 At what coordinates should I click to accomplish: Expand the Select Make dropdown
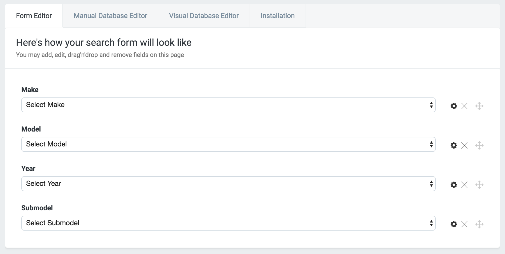[x=228, y=105]
